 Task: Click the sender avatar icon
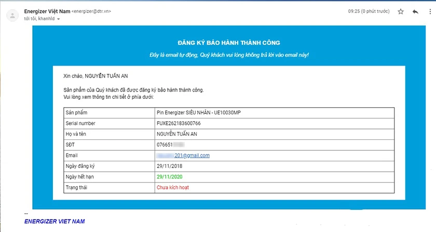(x=12, y=15)
